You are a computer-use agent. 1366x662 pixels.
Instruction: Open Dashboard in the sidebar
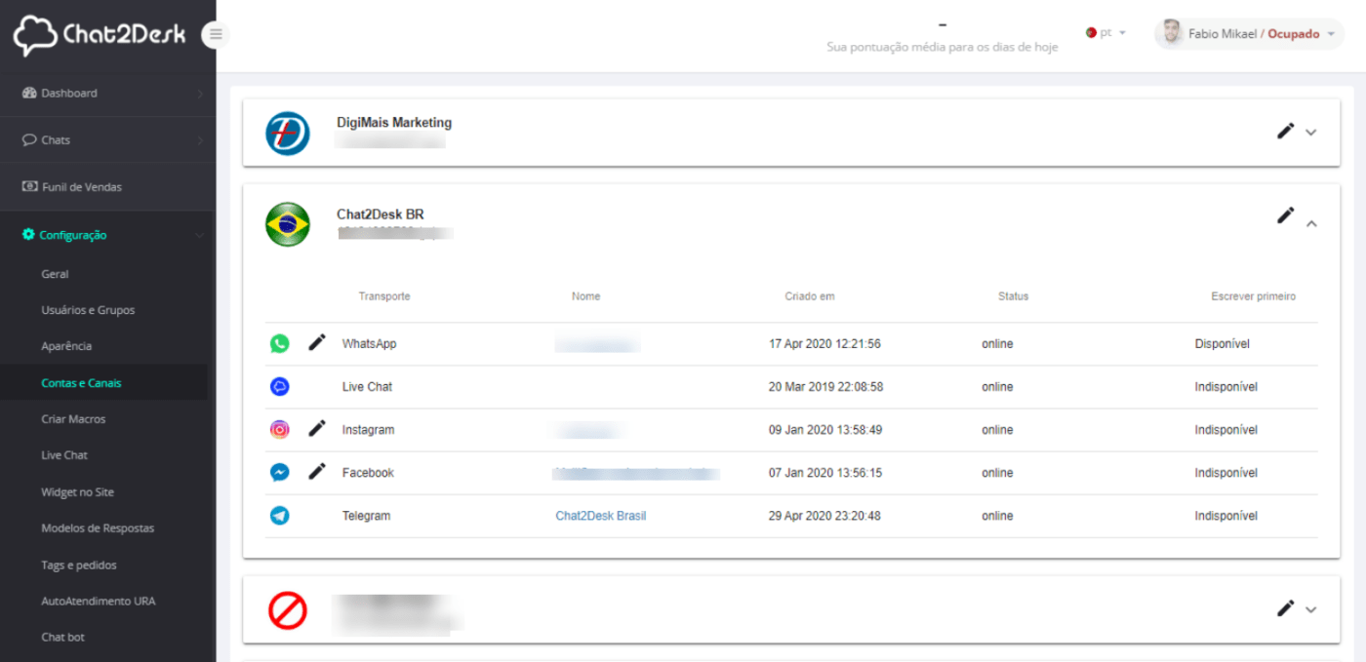[107, 94]
